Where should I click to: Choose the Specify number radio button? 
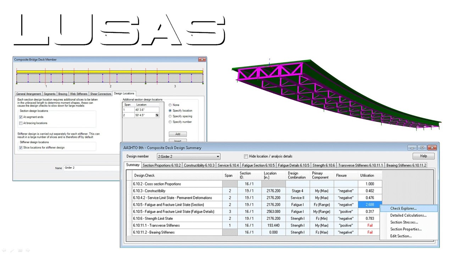pyautogui.click(x=170, y=122)
